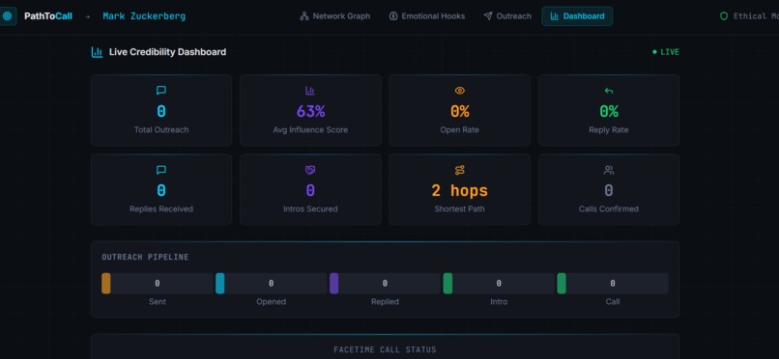The width and height of the screenshot is (779, 359).
Task: Click the 2 hops Shortest Path value
Action: pyautogui.click(x=459, y=191)
